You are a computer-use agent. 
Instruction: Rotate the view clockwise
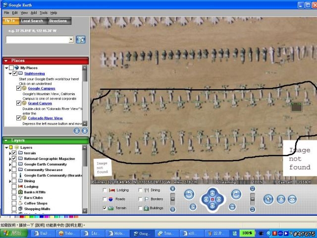click(236, 194)
